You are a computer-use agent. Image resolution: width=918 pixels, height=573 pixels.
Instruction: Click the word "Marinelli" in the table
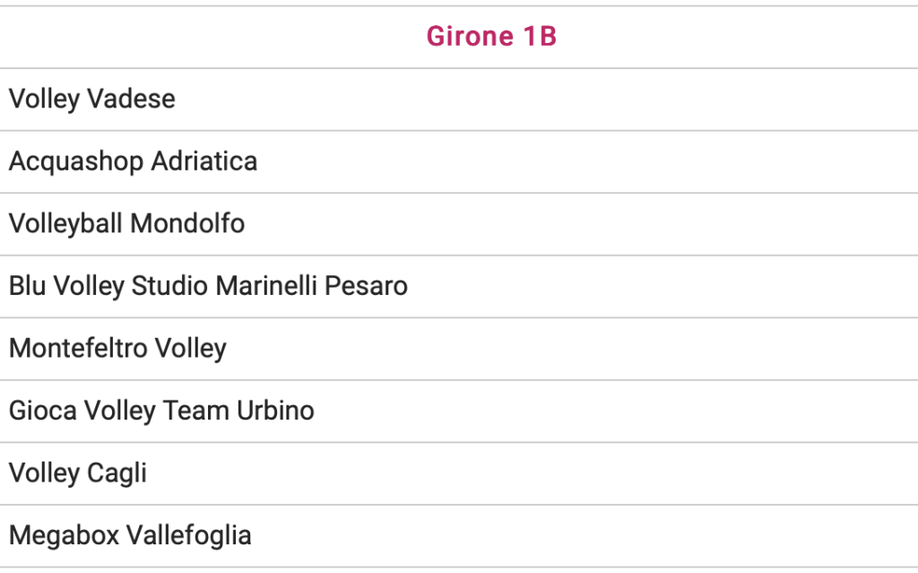pos(266,286)
